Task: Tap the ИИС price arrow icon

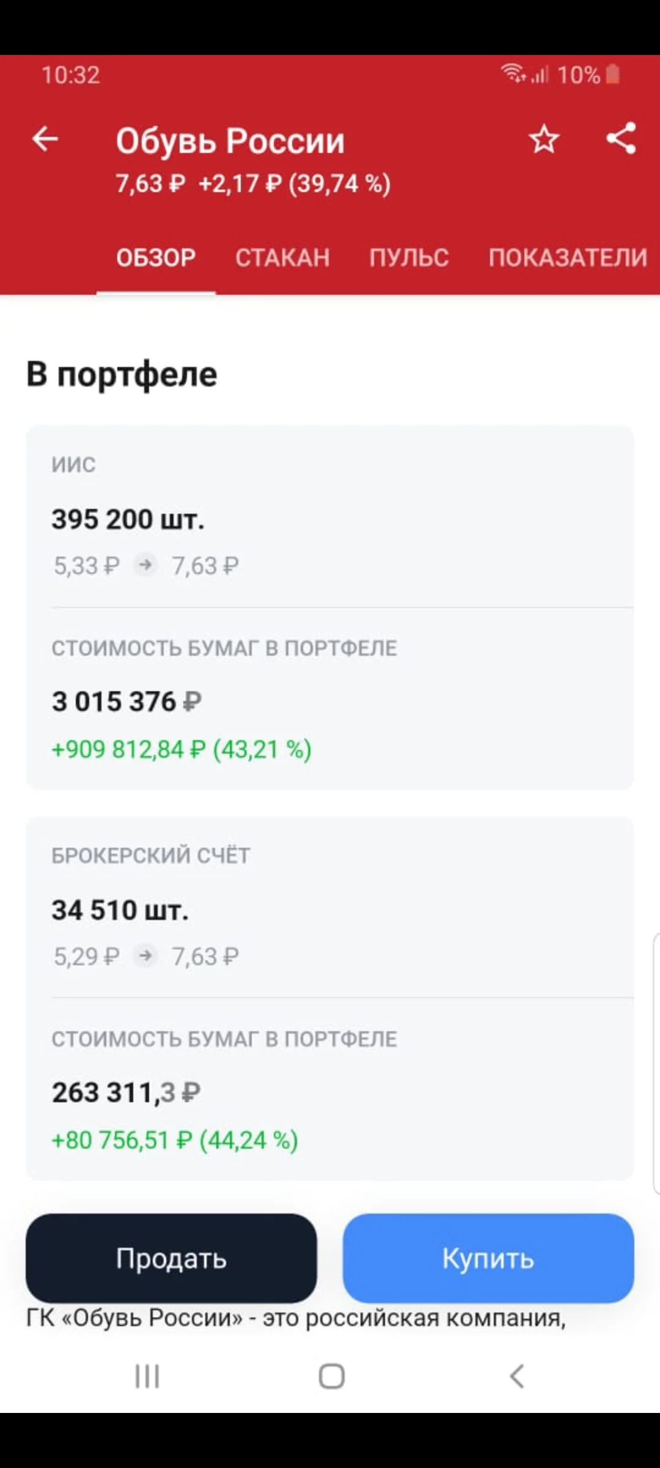Action: (x=145, y=565)
